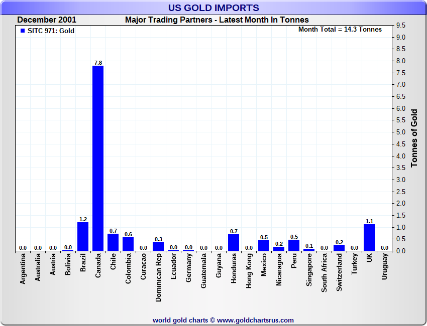Click the blue SITC 971 Gold legend swatch
427x326 pixels.
(x=22, y=31)
